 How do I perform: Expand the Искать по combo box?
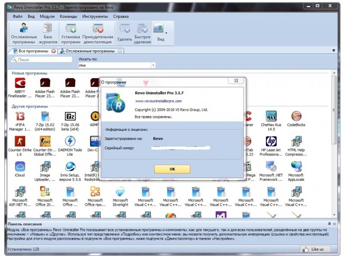click(x=153, y=65)
